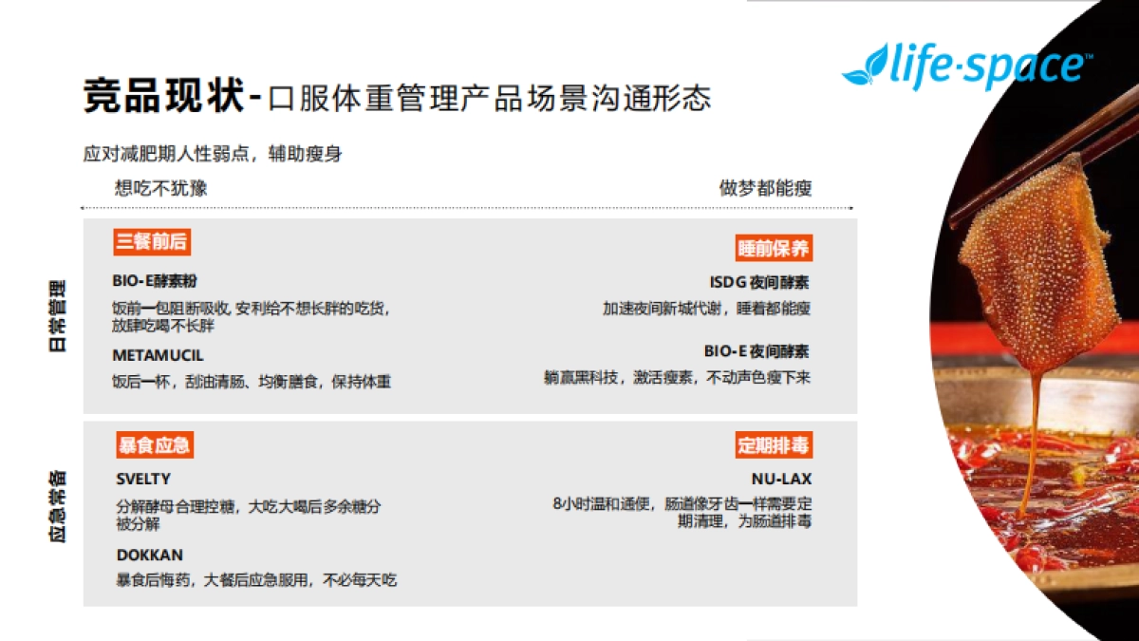Select the orange 三餐前后 tag
Viewport: 1139px width, 641px height.
(151, 242)
